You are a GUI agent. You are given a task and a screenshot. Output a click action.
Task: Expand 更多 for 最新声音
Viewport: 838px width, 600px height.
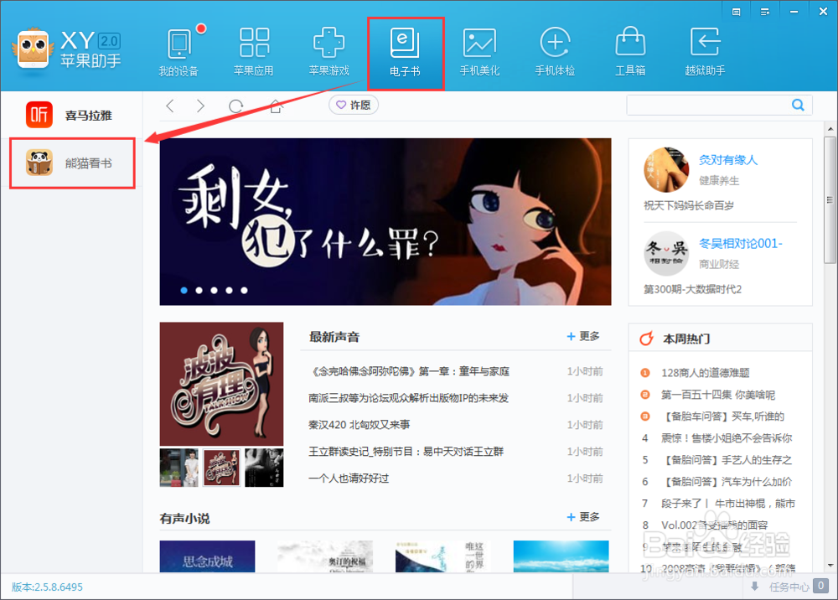tap(583, 336)
